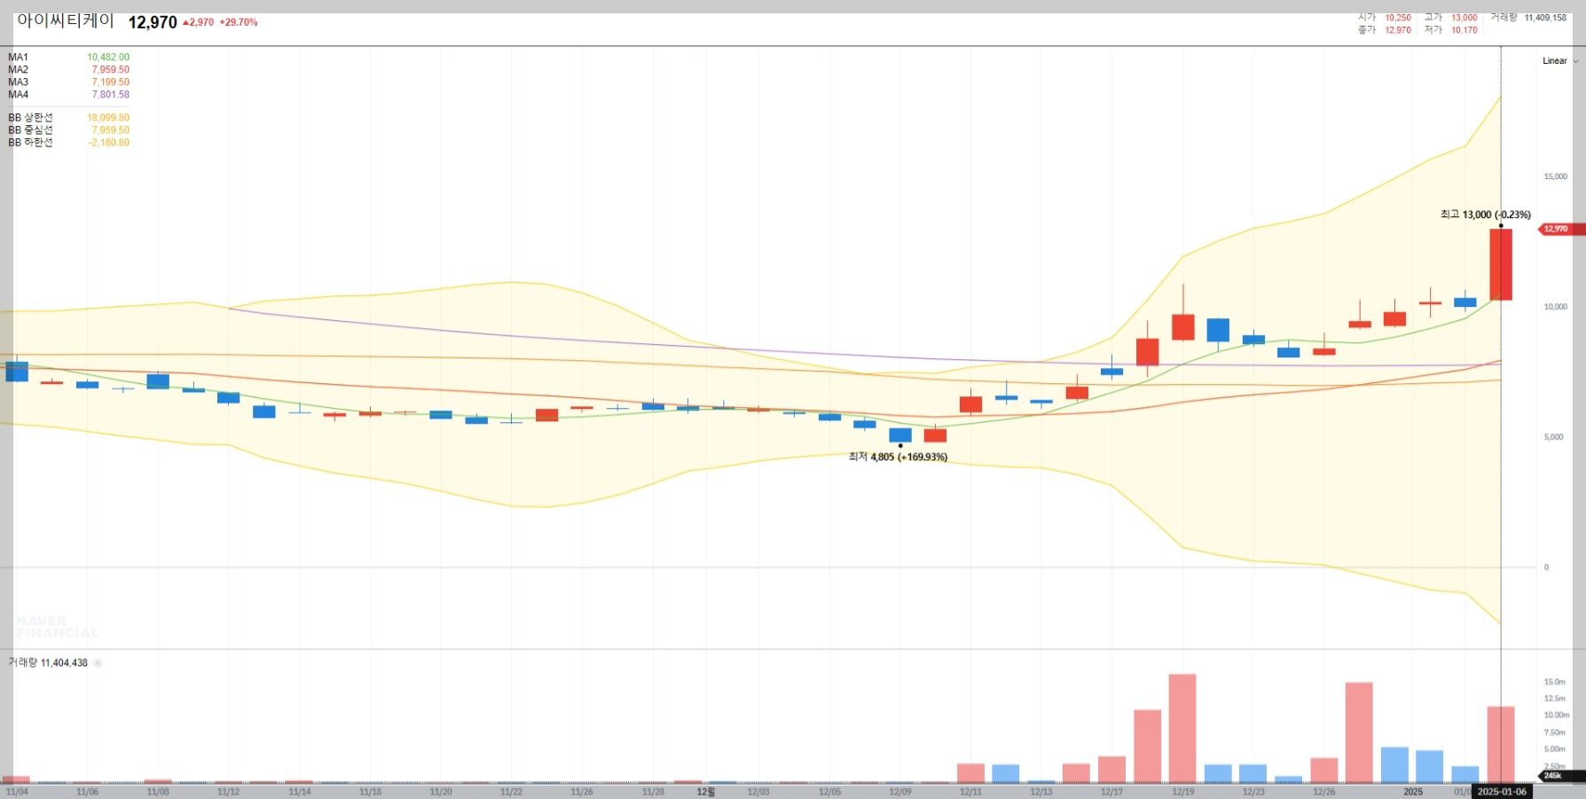Viewport: 1586px width, 799px height.
Task: Click the red 12,970 current price tag on axis
Action: pos(1560,229)
